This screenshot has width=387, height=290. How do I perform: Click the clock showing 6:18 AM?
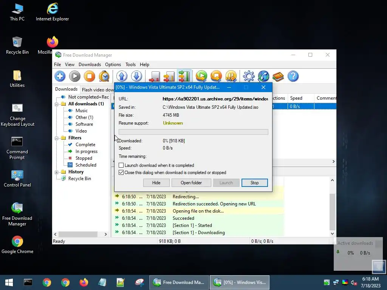(370, 279)
